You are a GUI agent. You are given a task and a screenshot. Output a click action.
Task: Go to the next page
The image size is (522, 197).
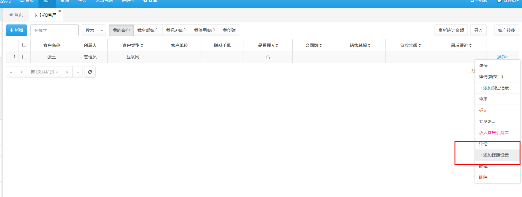(67, 72)
